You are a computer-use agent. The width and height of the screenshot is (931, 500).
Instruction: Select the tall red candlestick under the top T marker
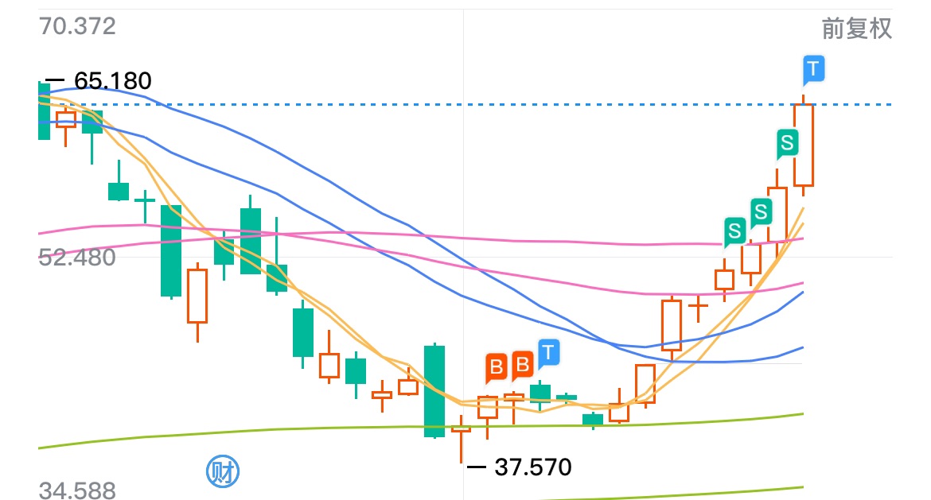[x=804, y=145]
